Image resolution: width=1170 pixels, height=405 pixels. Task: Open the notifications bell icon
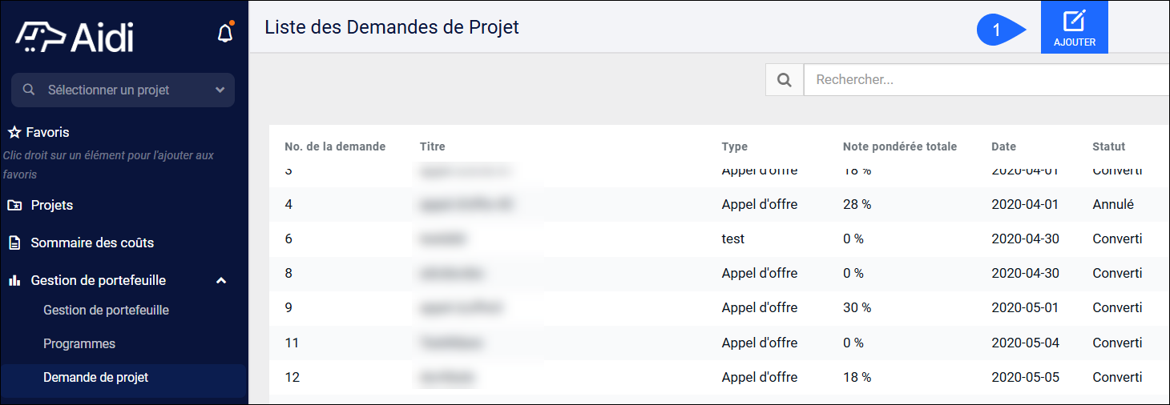(x=225, y=34)
